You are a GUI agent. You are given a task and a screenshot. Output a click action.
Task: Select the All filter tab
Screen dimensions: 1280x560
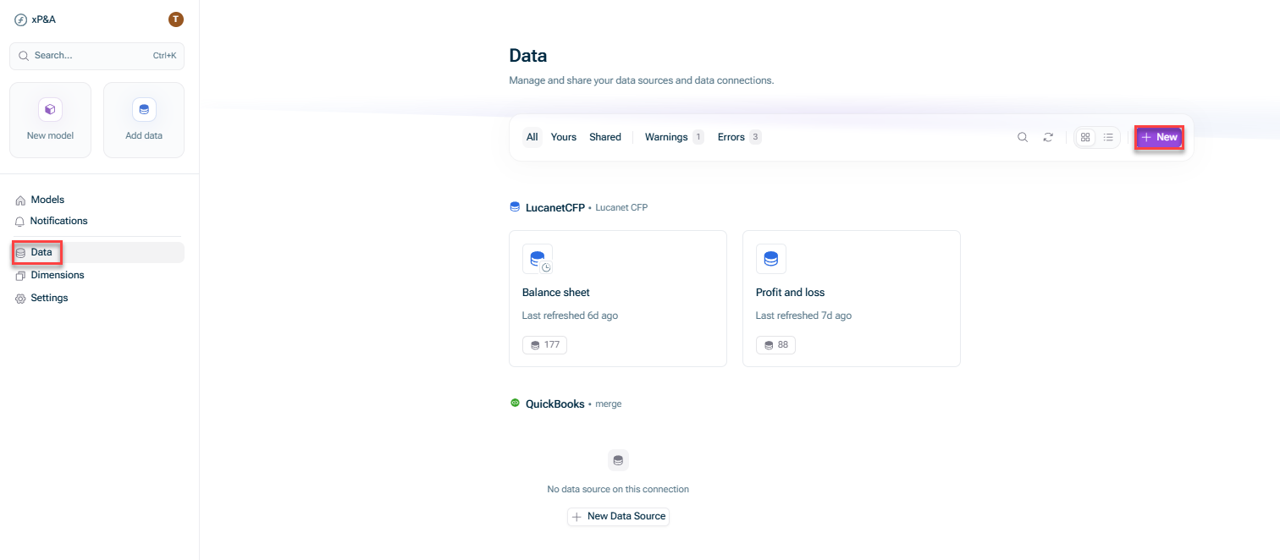tap(532, 137)
